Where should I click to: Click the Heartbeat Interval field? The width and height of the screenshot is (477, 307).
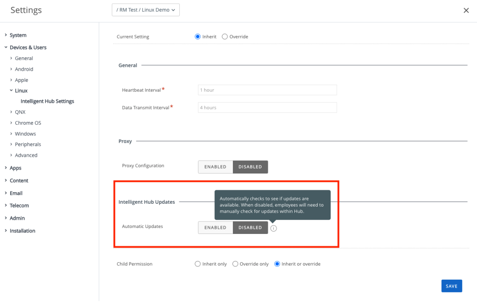tap(267, 90)
